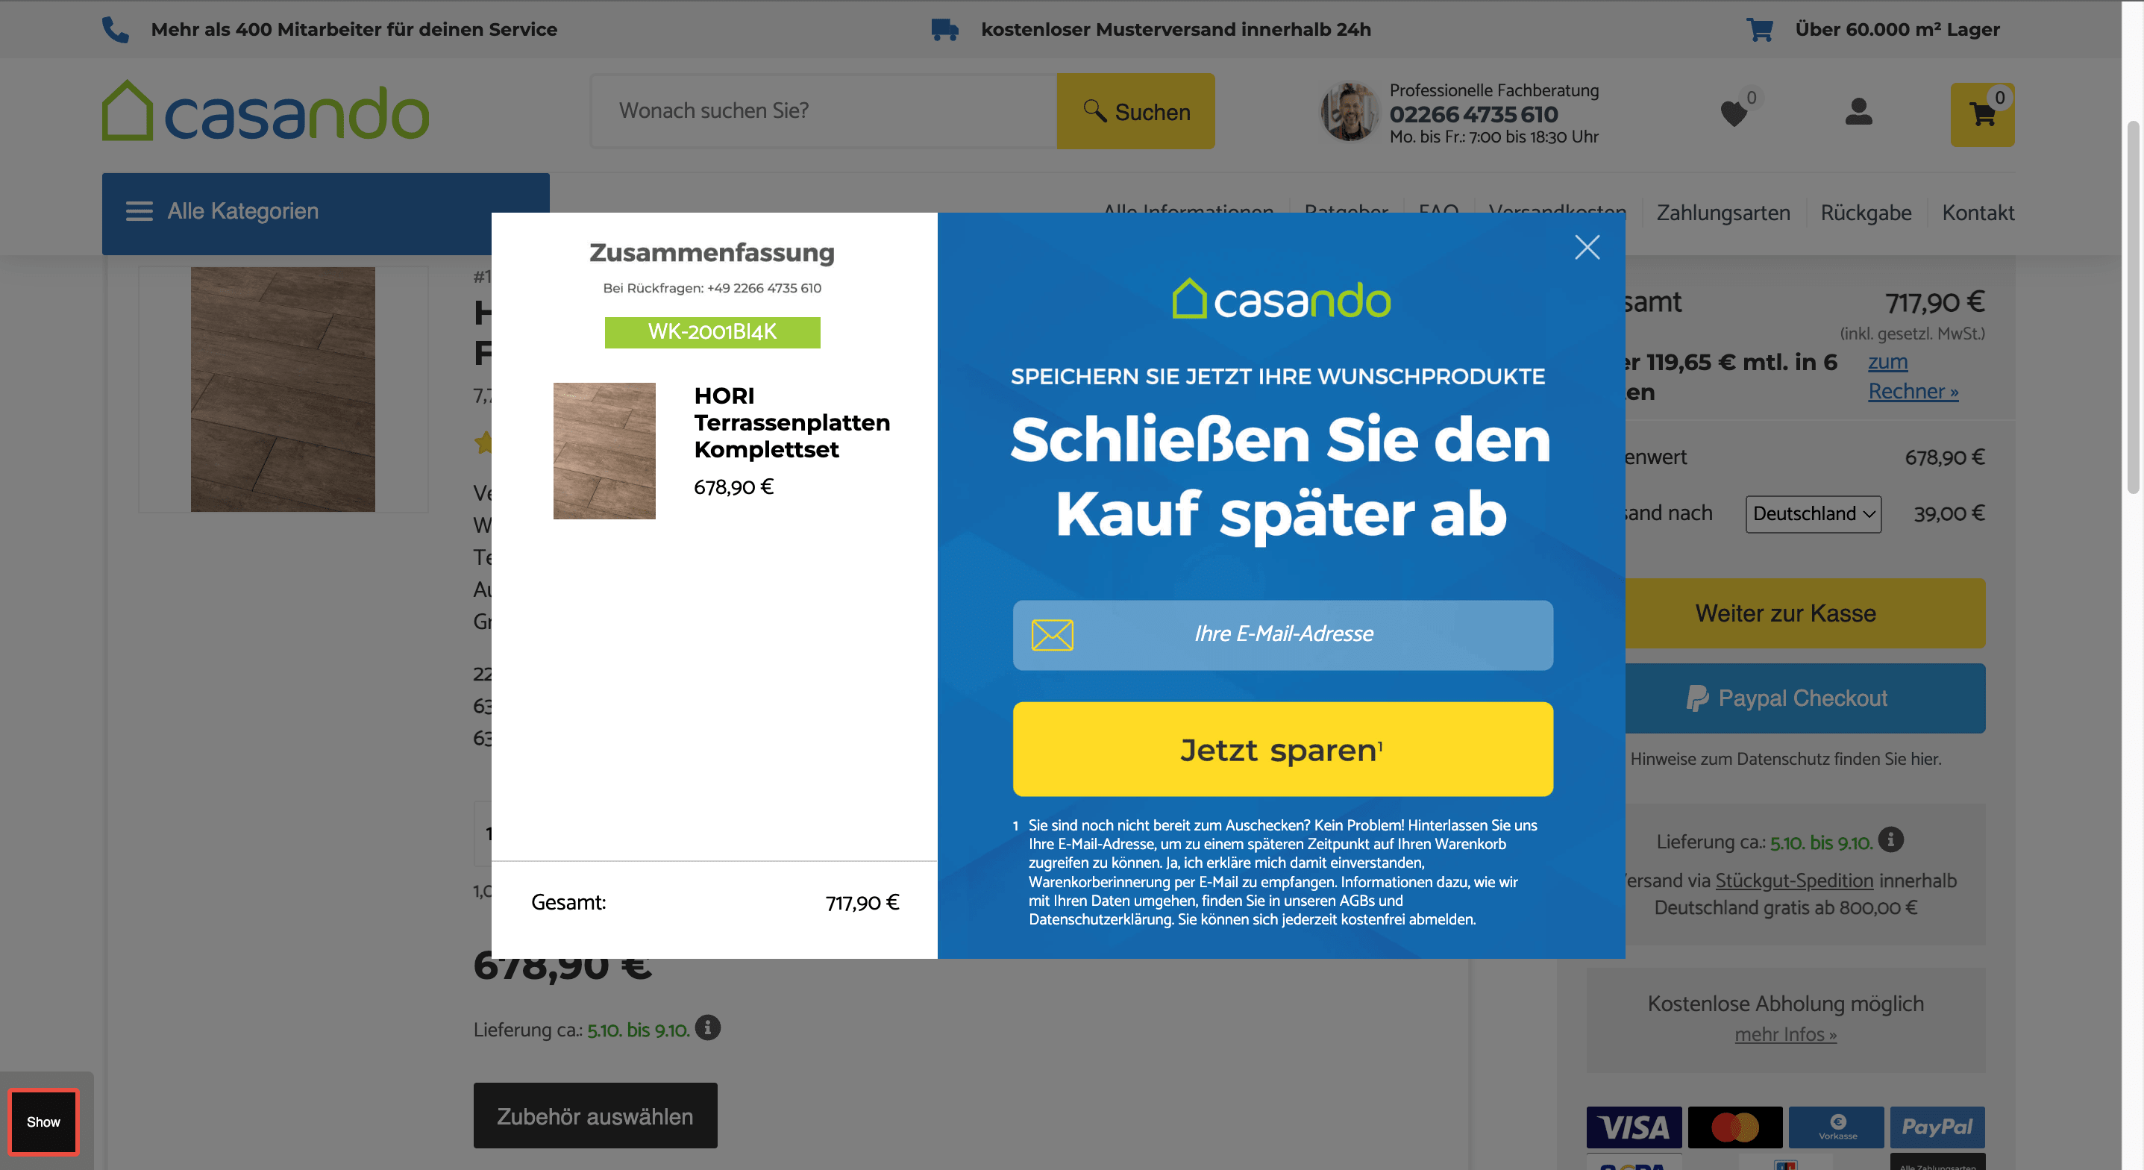Click the Suchen search button
The image size is (2144, 1170).
tap(1135, 112)
